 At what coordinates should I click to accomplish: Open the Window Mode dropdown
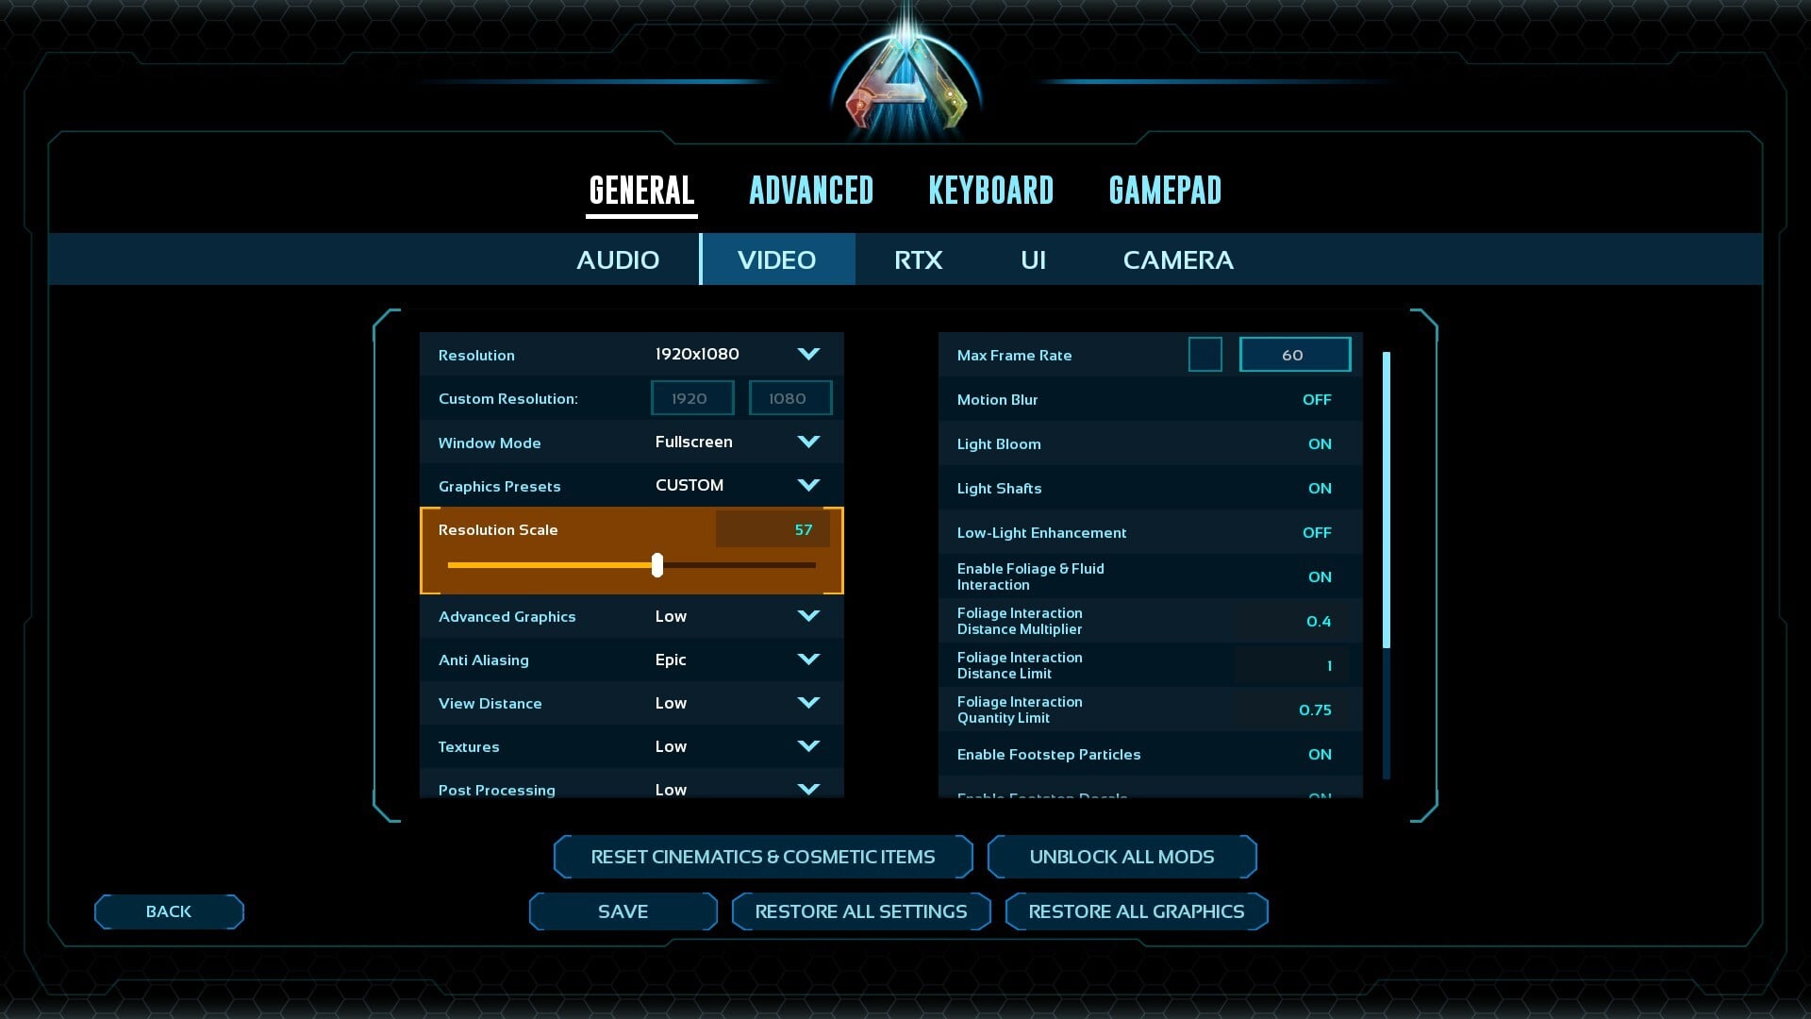[x=808, y=442]
